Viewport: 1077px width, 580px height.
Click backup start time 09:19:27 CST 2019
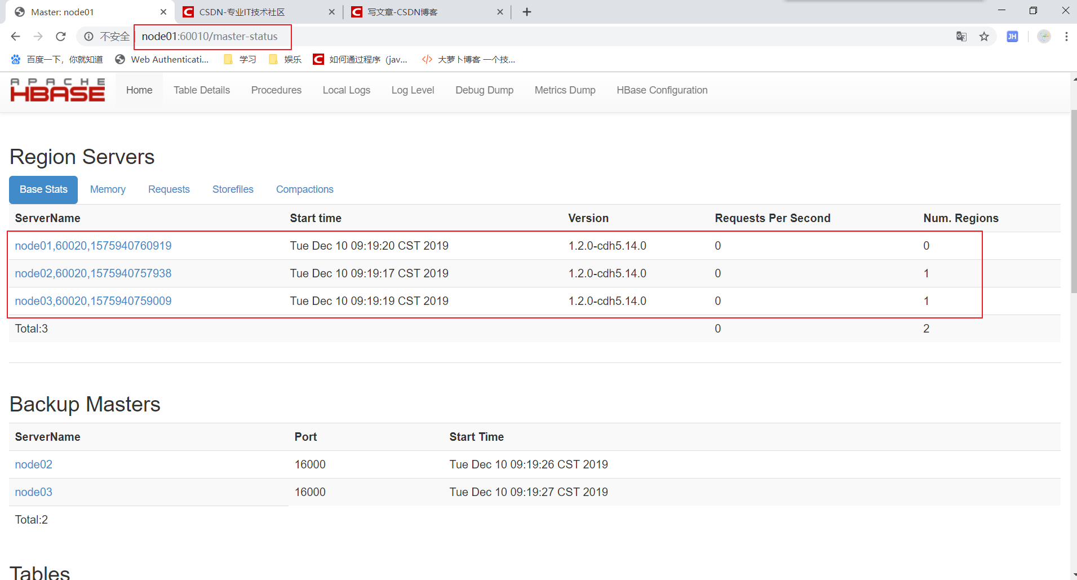click(529, 492)
